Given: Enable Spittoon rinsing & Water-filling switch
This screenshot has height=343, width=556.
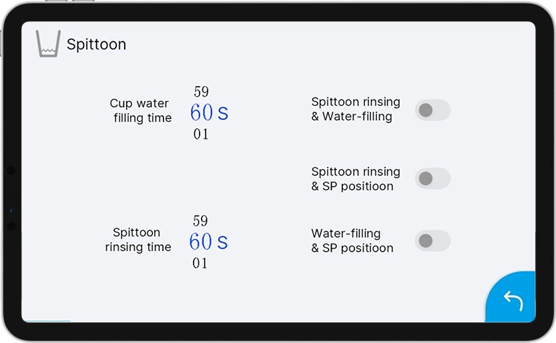Looking at the screenshot, I should tap(433, 110).
